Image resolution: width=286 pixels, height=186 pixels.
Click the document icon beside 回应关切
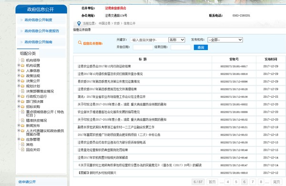(x=22, y=149)
